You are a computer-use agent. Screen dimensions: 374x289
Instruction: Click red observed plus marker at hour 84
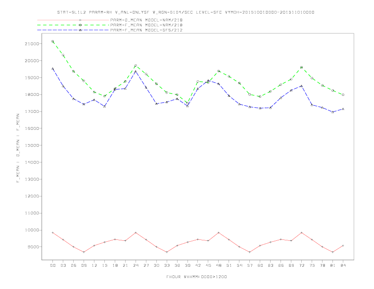(343, 246)
